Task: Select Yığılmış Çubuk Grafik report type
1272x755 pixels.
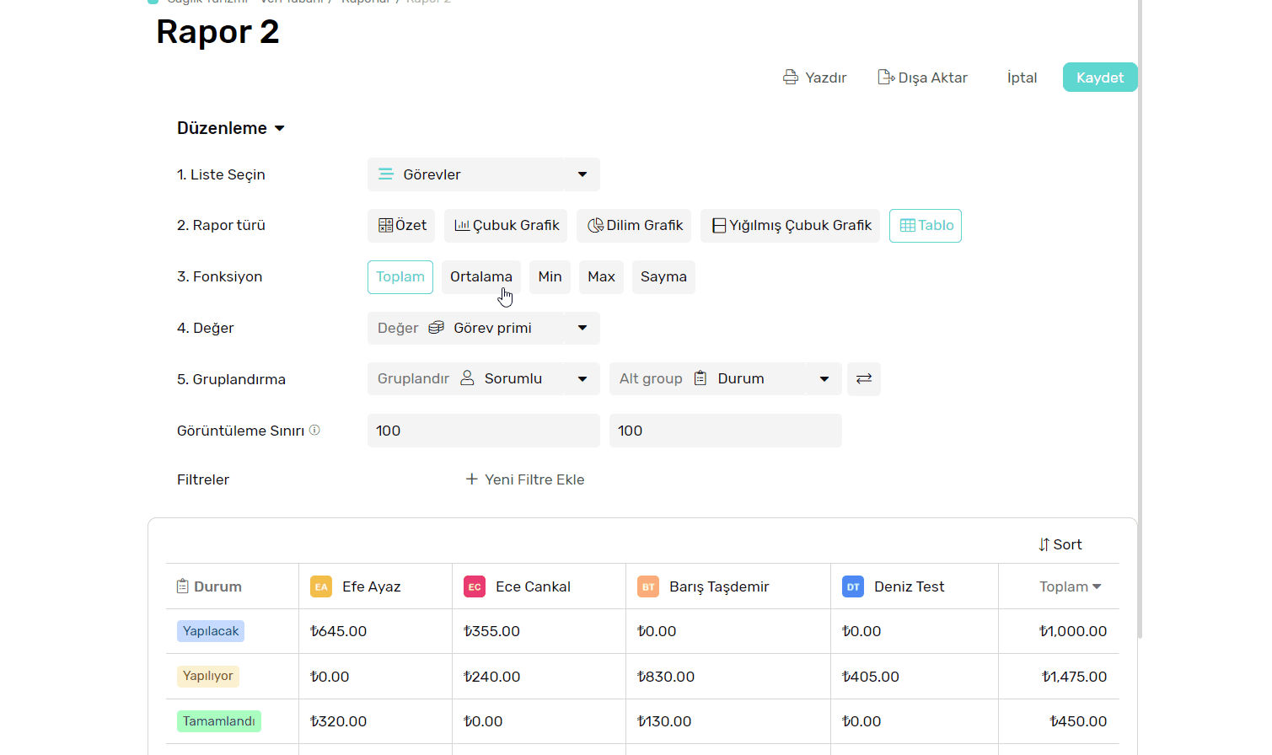Action: [x=790, y=226]
